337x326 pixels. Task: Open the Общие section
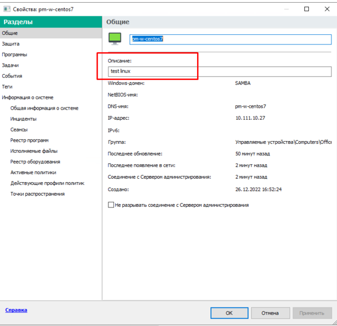coord(51,33)
